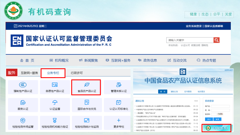Select the 业务专栏 tab
Image resolution: width=240 pixels, height=135 pixels.
point(53,73)
